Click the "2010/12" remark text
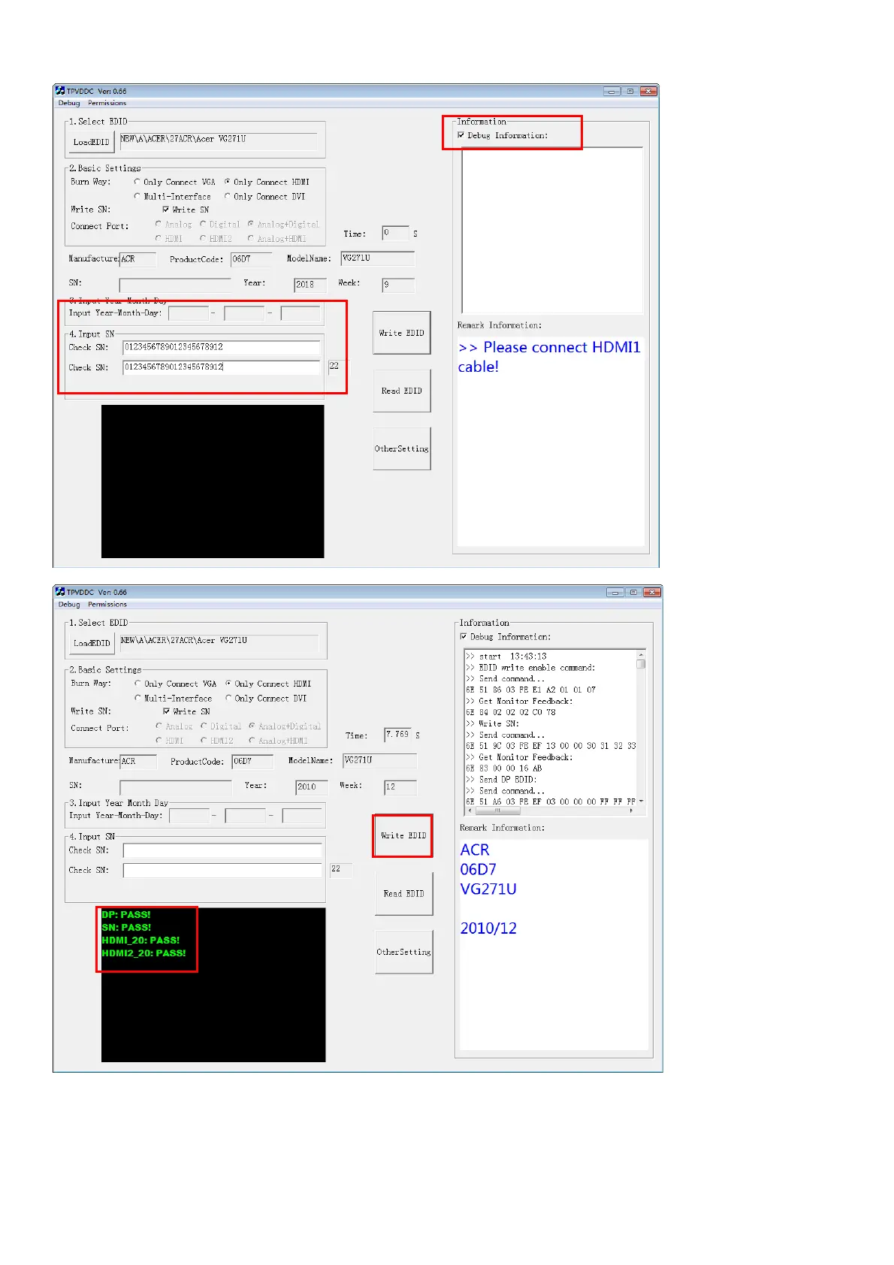Image resolution: width=894 pixels, height=1265 pixels. tap(488, 928)
